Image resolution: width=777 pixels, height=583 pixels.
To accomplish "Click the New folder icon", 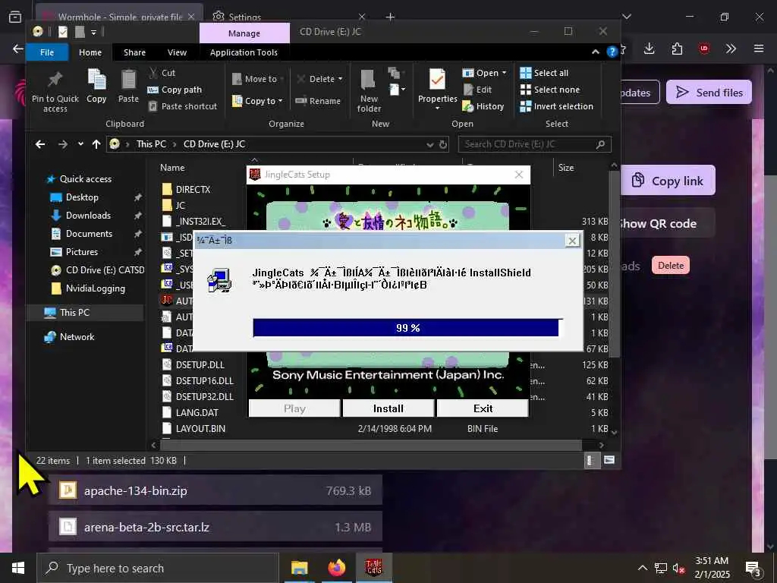I will tap(368, 80).
